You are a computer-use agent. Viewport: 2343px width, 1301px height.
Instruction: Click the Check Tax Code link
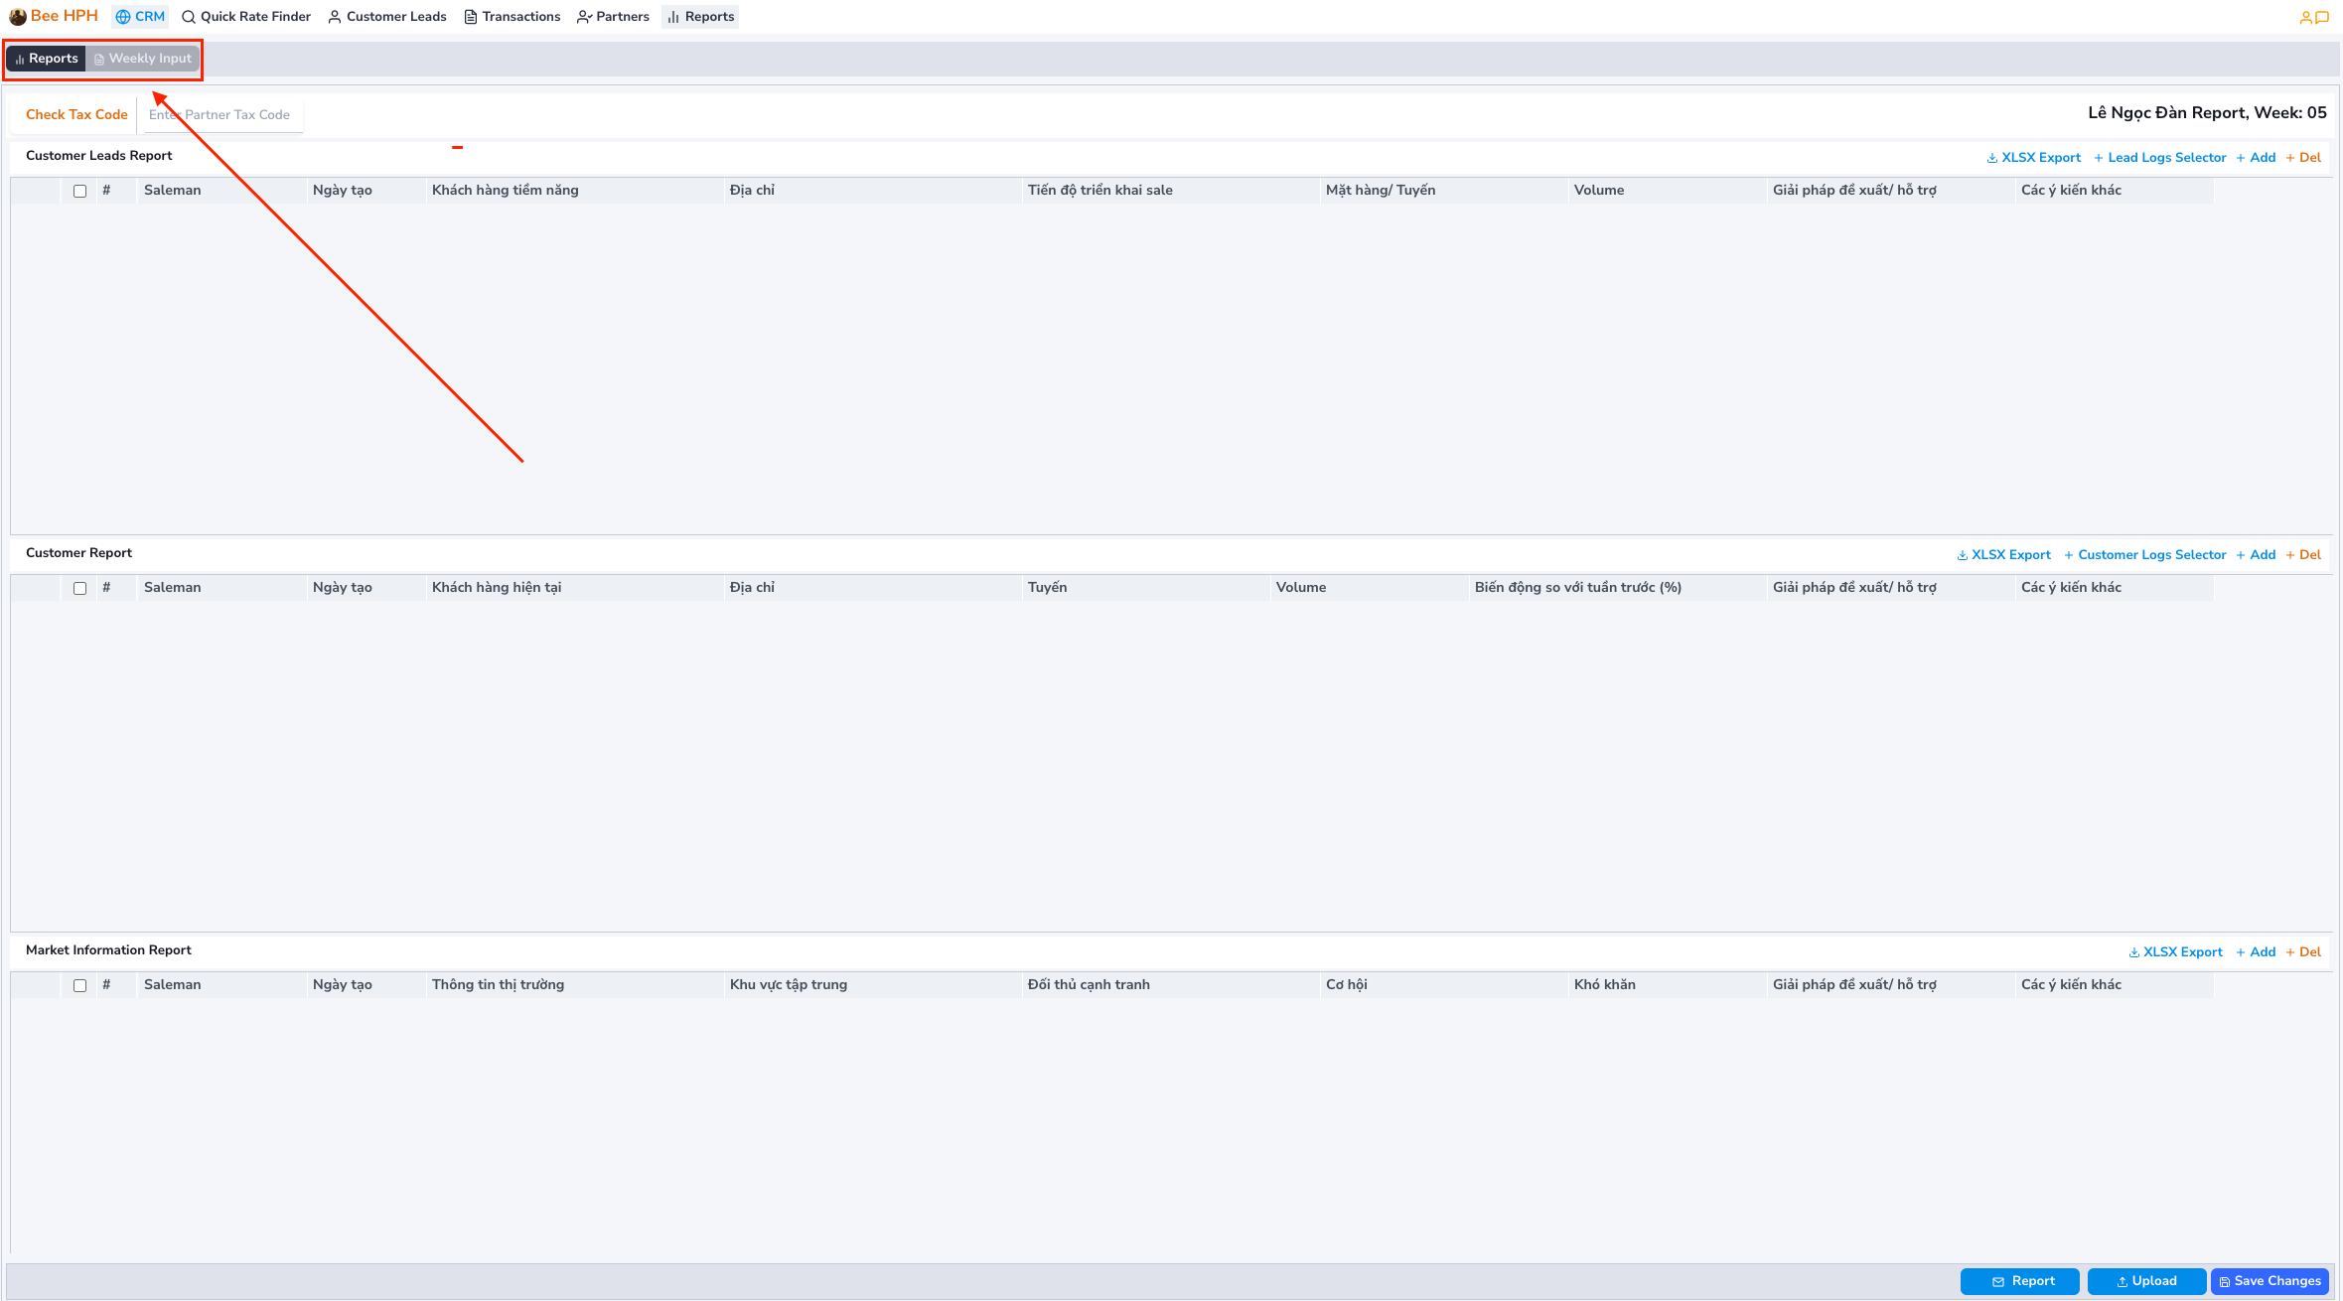coord(76,115)
